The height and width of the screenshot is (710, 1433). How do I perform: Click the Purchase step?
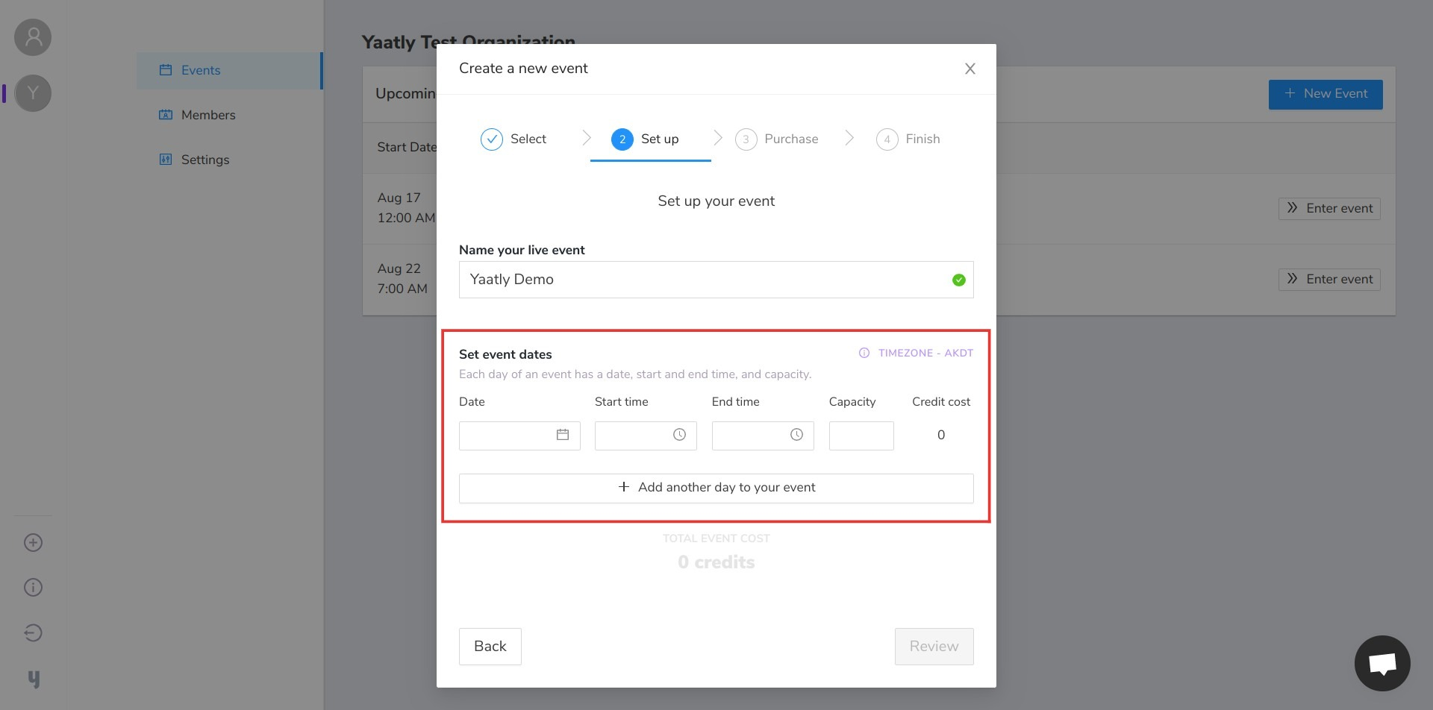point(776,139)
